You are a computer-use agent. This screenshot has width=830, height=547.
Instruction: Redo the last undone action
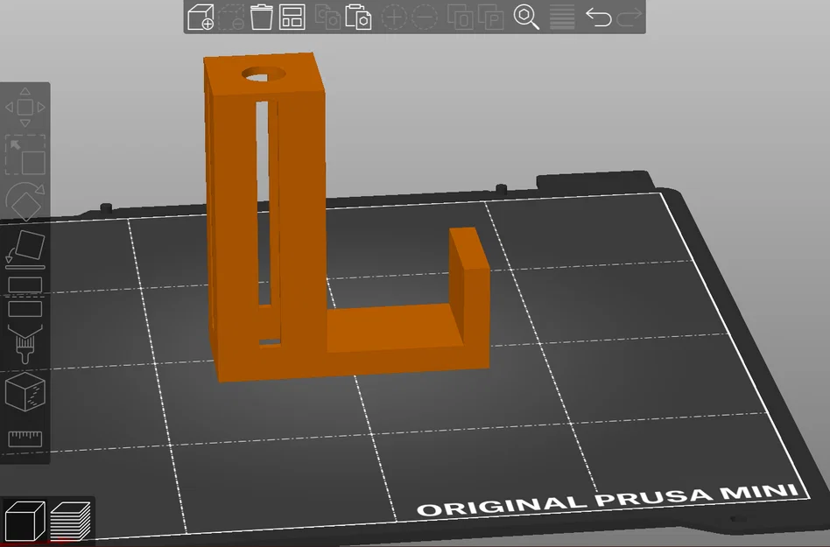(630, 17)
